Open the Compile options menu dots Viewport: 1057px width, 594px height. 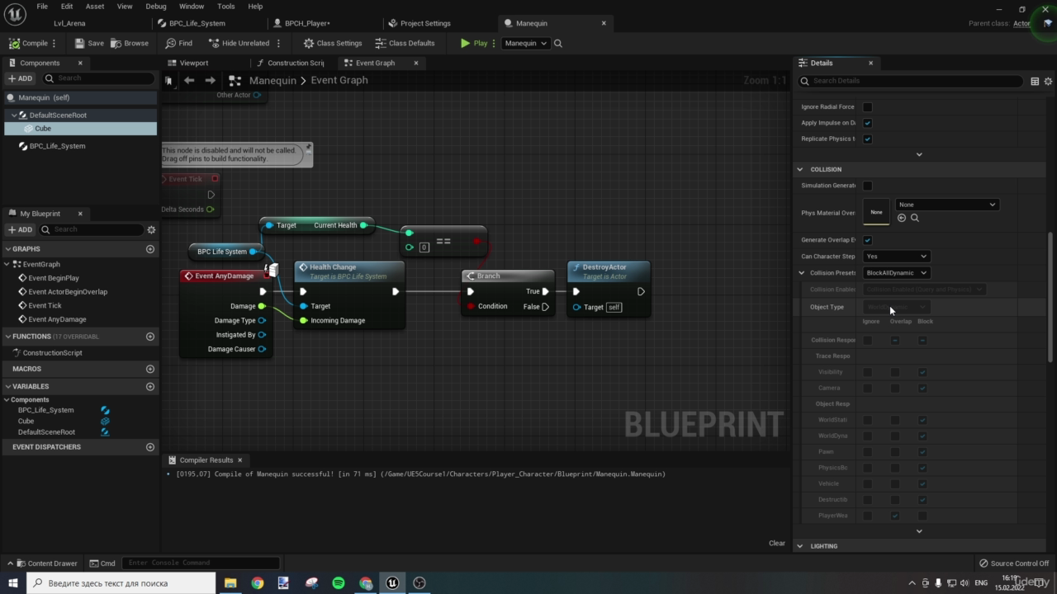coord(55,43)
